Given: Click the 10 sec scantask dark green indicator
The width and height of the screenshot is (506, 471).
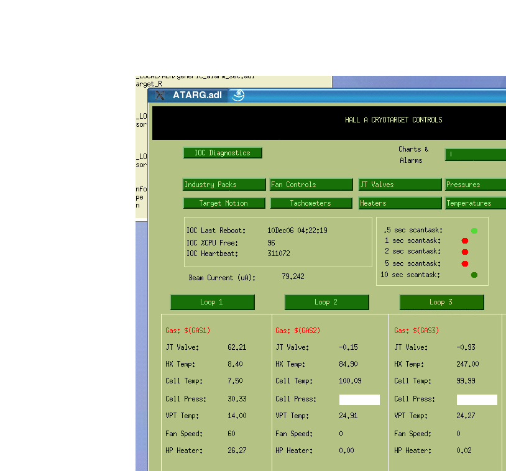Looking at the screenshot, I should (x=474, y=275).
